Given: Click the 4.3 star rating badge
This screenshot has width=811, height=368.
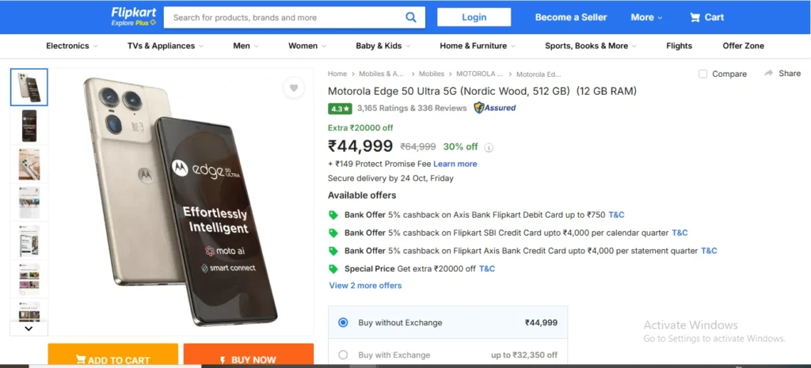Looking at the screenshot, I should pos(340,108).
